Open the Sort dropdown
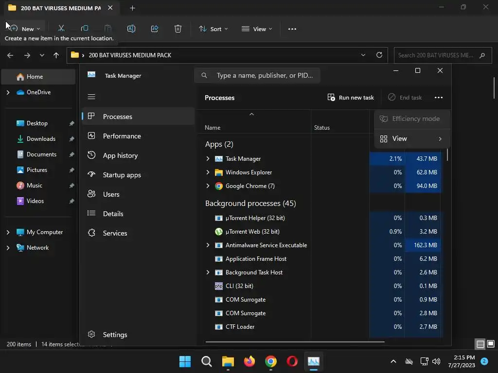Image resolution: width=498 pixels, height=373 pixels. click(213, 29)
